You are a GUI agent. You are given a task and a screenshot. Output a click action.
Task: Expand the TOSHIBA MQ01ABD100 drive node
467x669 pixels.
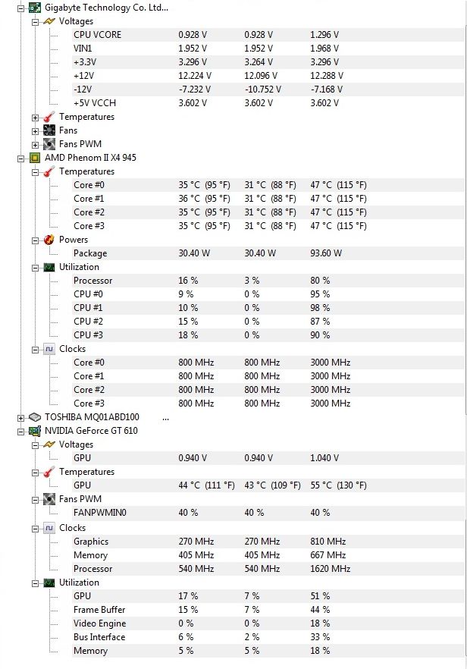(x=20, y=418)
